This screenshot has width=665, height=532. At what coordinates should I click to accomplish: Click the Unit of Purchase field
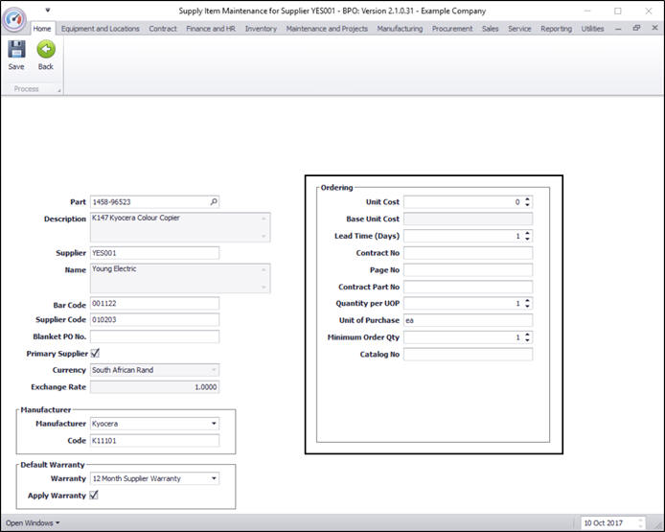[469, 320]
